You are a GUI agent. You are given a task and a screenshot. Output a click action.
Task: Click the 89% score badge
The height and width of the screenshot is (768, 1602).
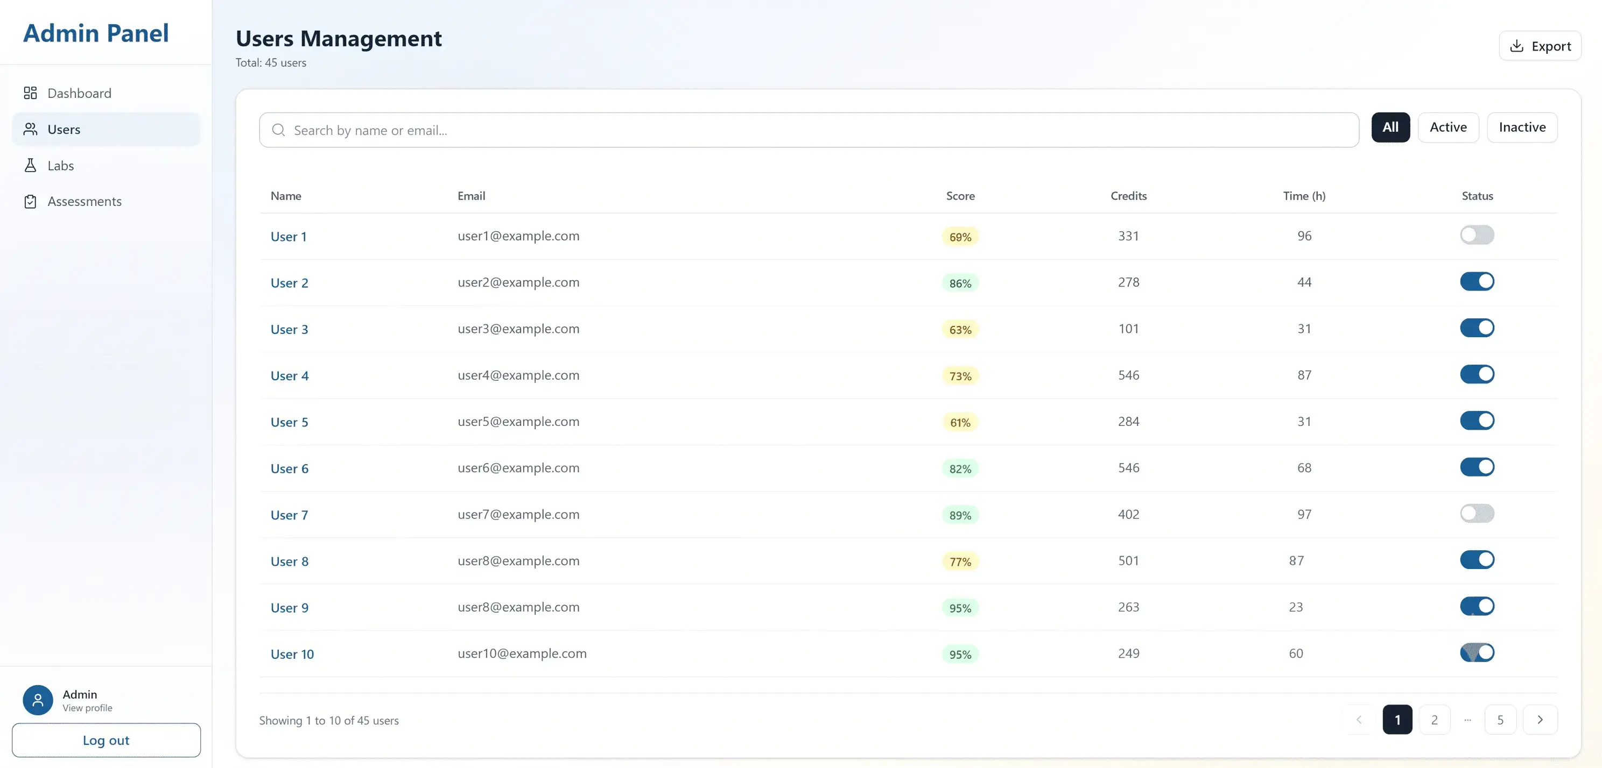pyautogui.click(x=960, y=515)
